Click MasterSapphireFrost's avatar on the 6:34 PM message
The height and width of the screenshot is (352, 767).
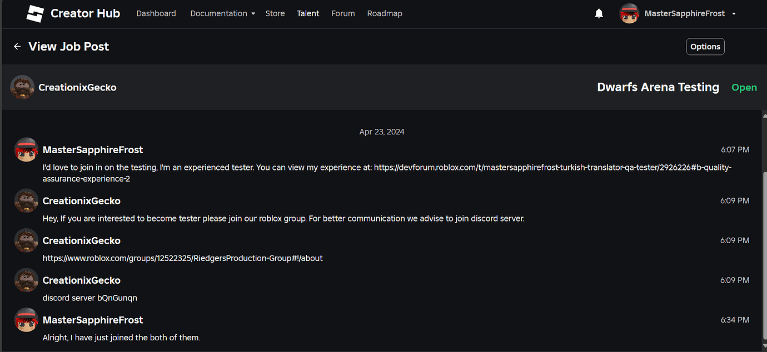(x=26, y=320)
